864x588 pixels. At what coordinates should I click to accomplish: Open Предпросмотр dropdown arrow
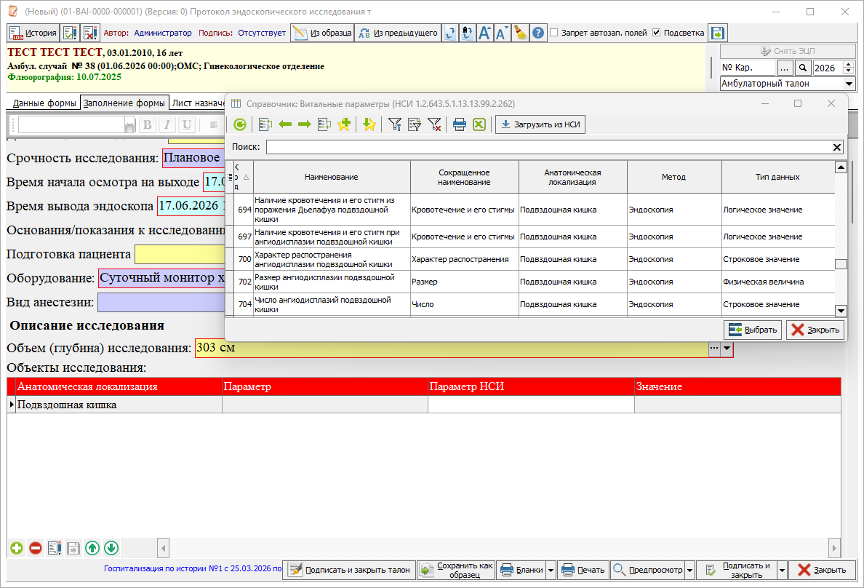[689, 571]
